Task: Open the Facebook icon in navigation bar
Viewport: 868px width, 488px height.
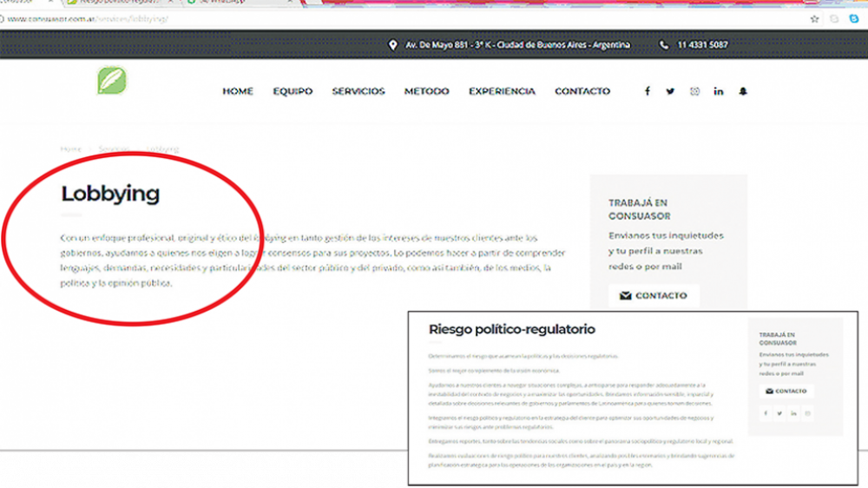Action: point(648,91)
